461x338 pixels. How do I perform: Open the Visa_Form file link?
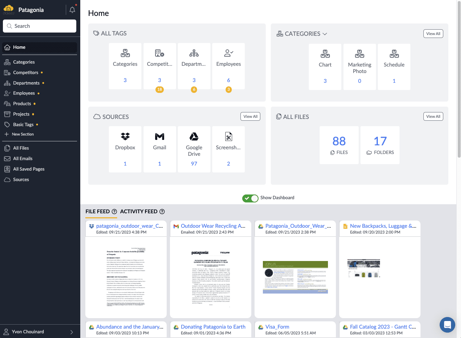[277, 327]
